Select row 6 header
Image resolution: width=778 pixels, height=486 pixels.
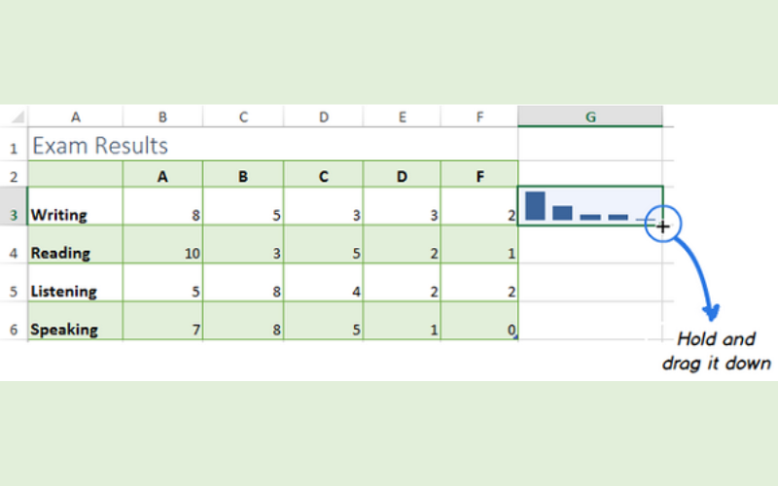(14, 330)
